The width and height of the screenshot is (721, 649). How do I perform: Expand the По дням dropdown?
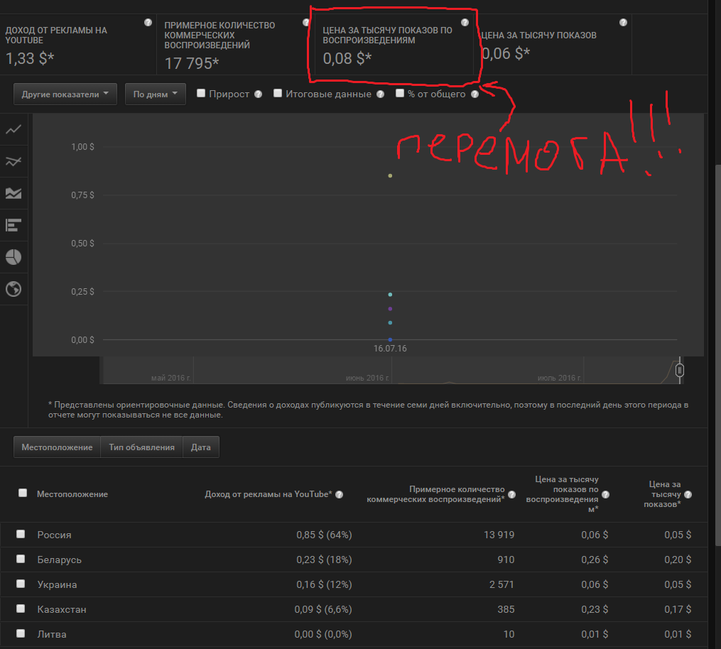155,94
